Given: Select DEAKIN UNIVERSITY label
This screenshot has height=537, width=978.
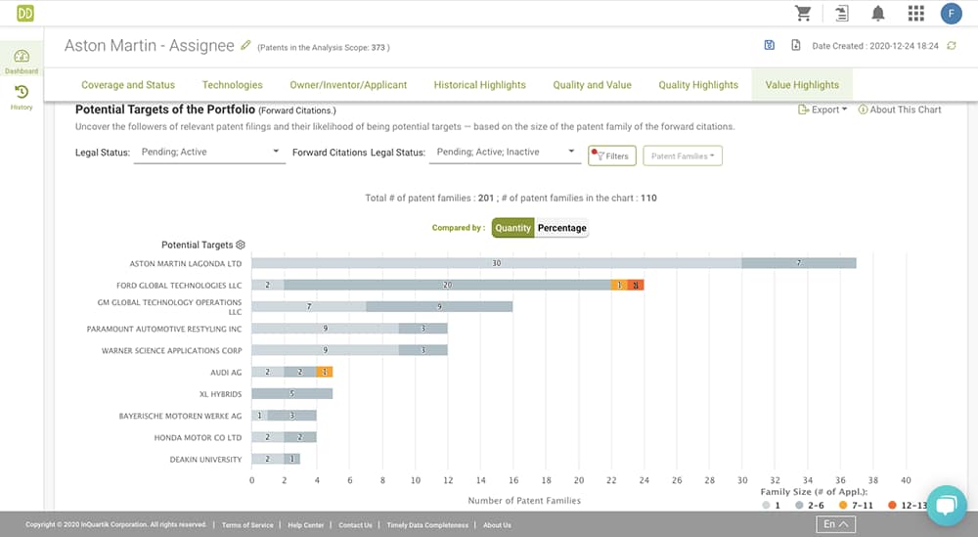Looking at the screenshot, I should pyautogui.click(x=205, y=460).
